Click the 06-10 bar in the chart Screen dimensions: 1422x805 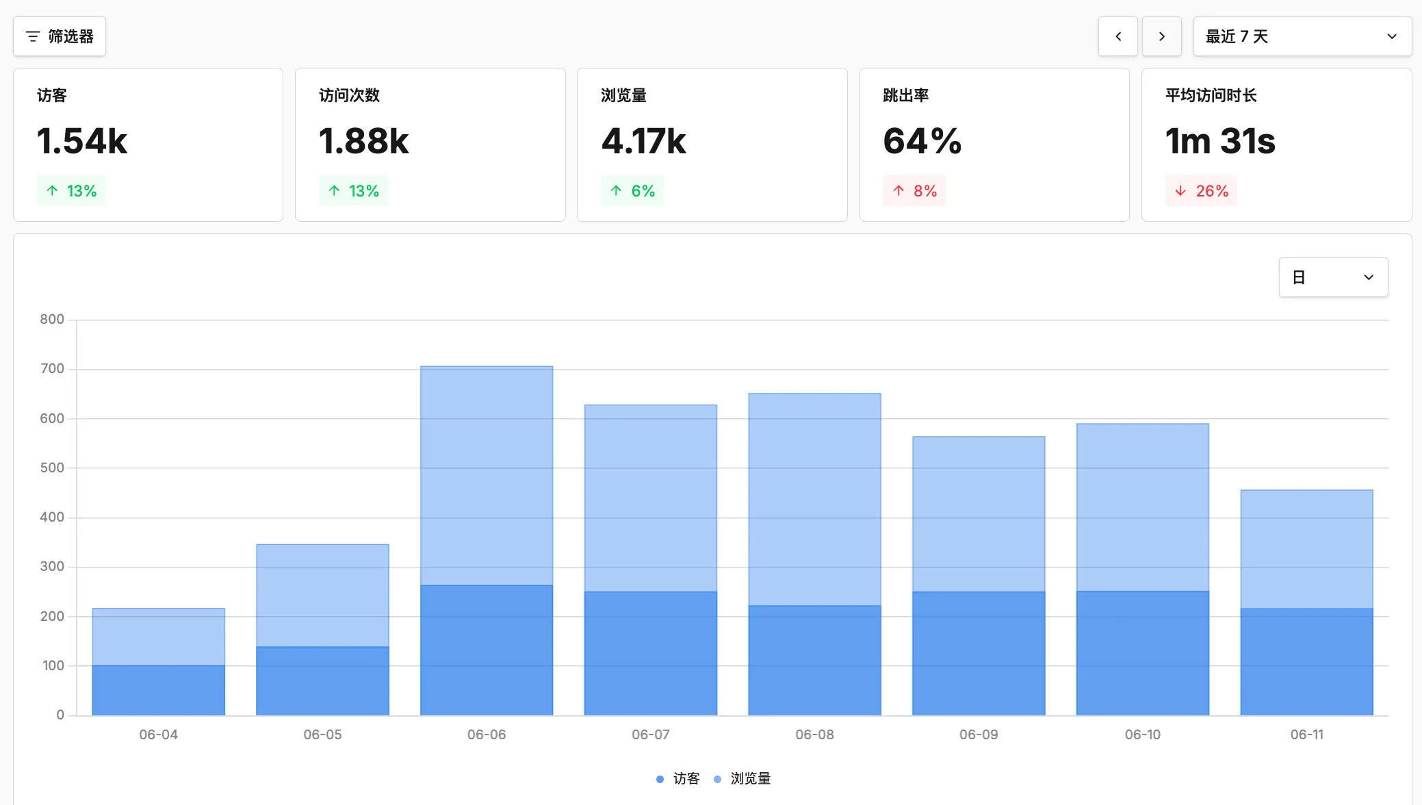1143,570
